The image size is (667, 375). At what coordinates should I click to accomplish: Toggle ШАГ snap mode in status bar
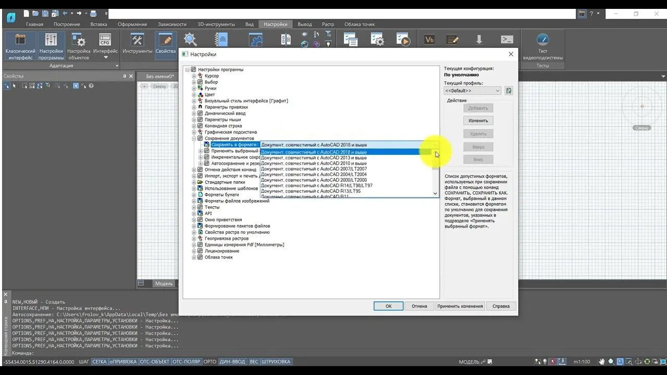[x=84, y=361]
